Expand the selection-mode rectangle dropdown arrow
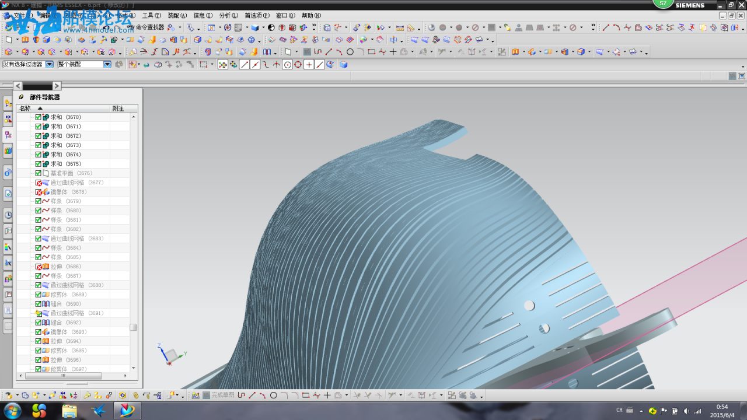This screenshot has height=420, width=747. pyautogui.click(x=211, y=64)
